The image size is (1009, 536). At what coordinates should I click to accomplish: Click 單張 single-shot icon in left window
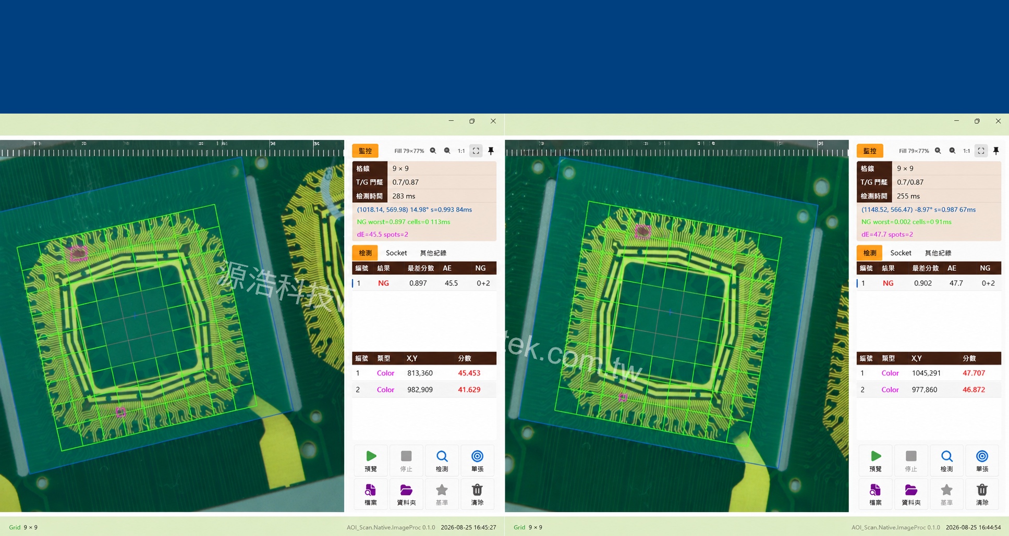point(477,461)
